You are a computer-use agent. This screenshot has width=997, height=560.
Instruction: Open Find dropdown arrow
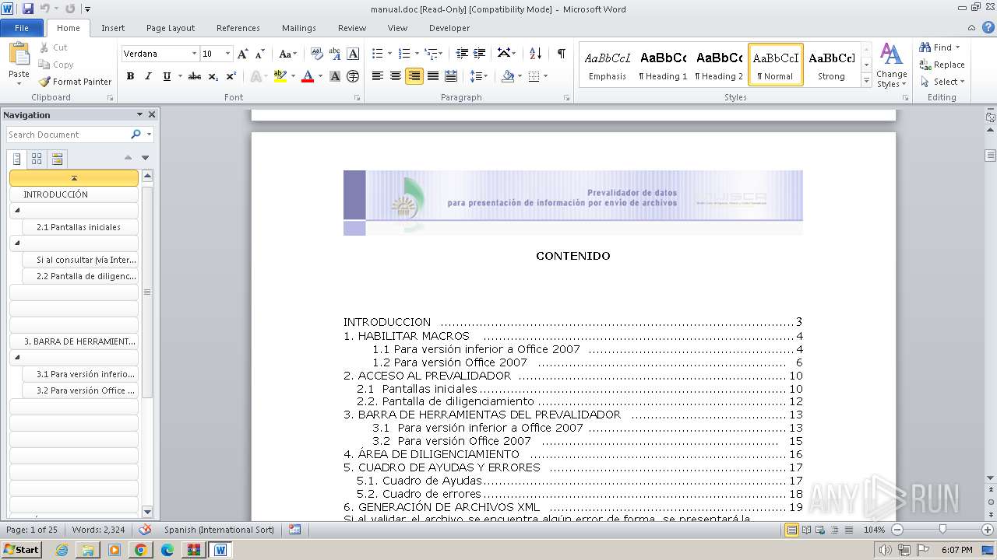coord(957,47)
